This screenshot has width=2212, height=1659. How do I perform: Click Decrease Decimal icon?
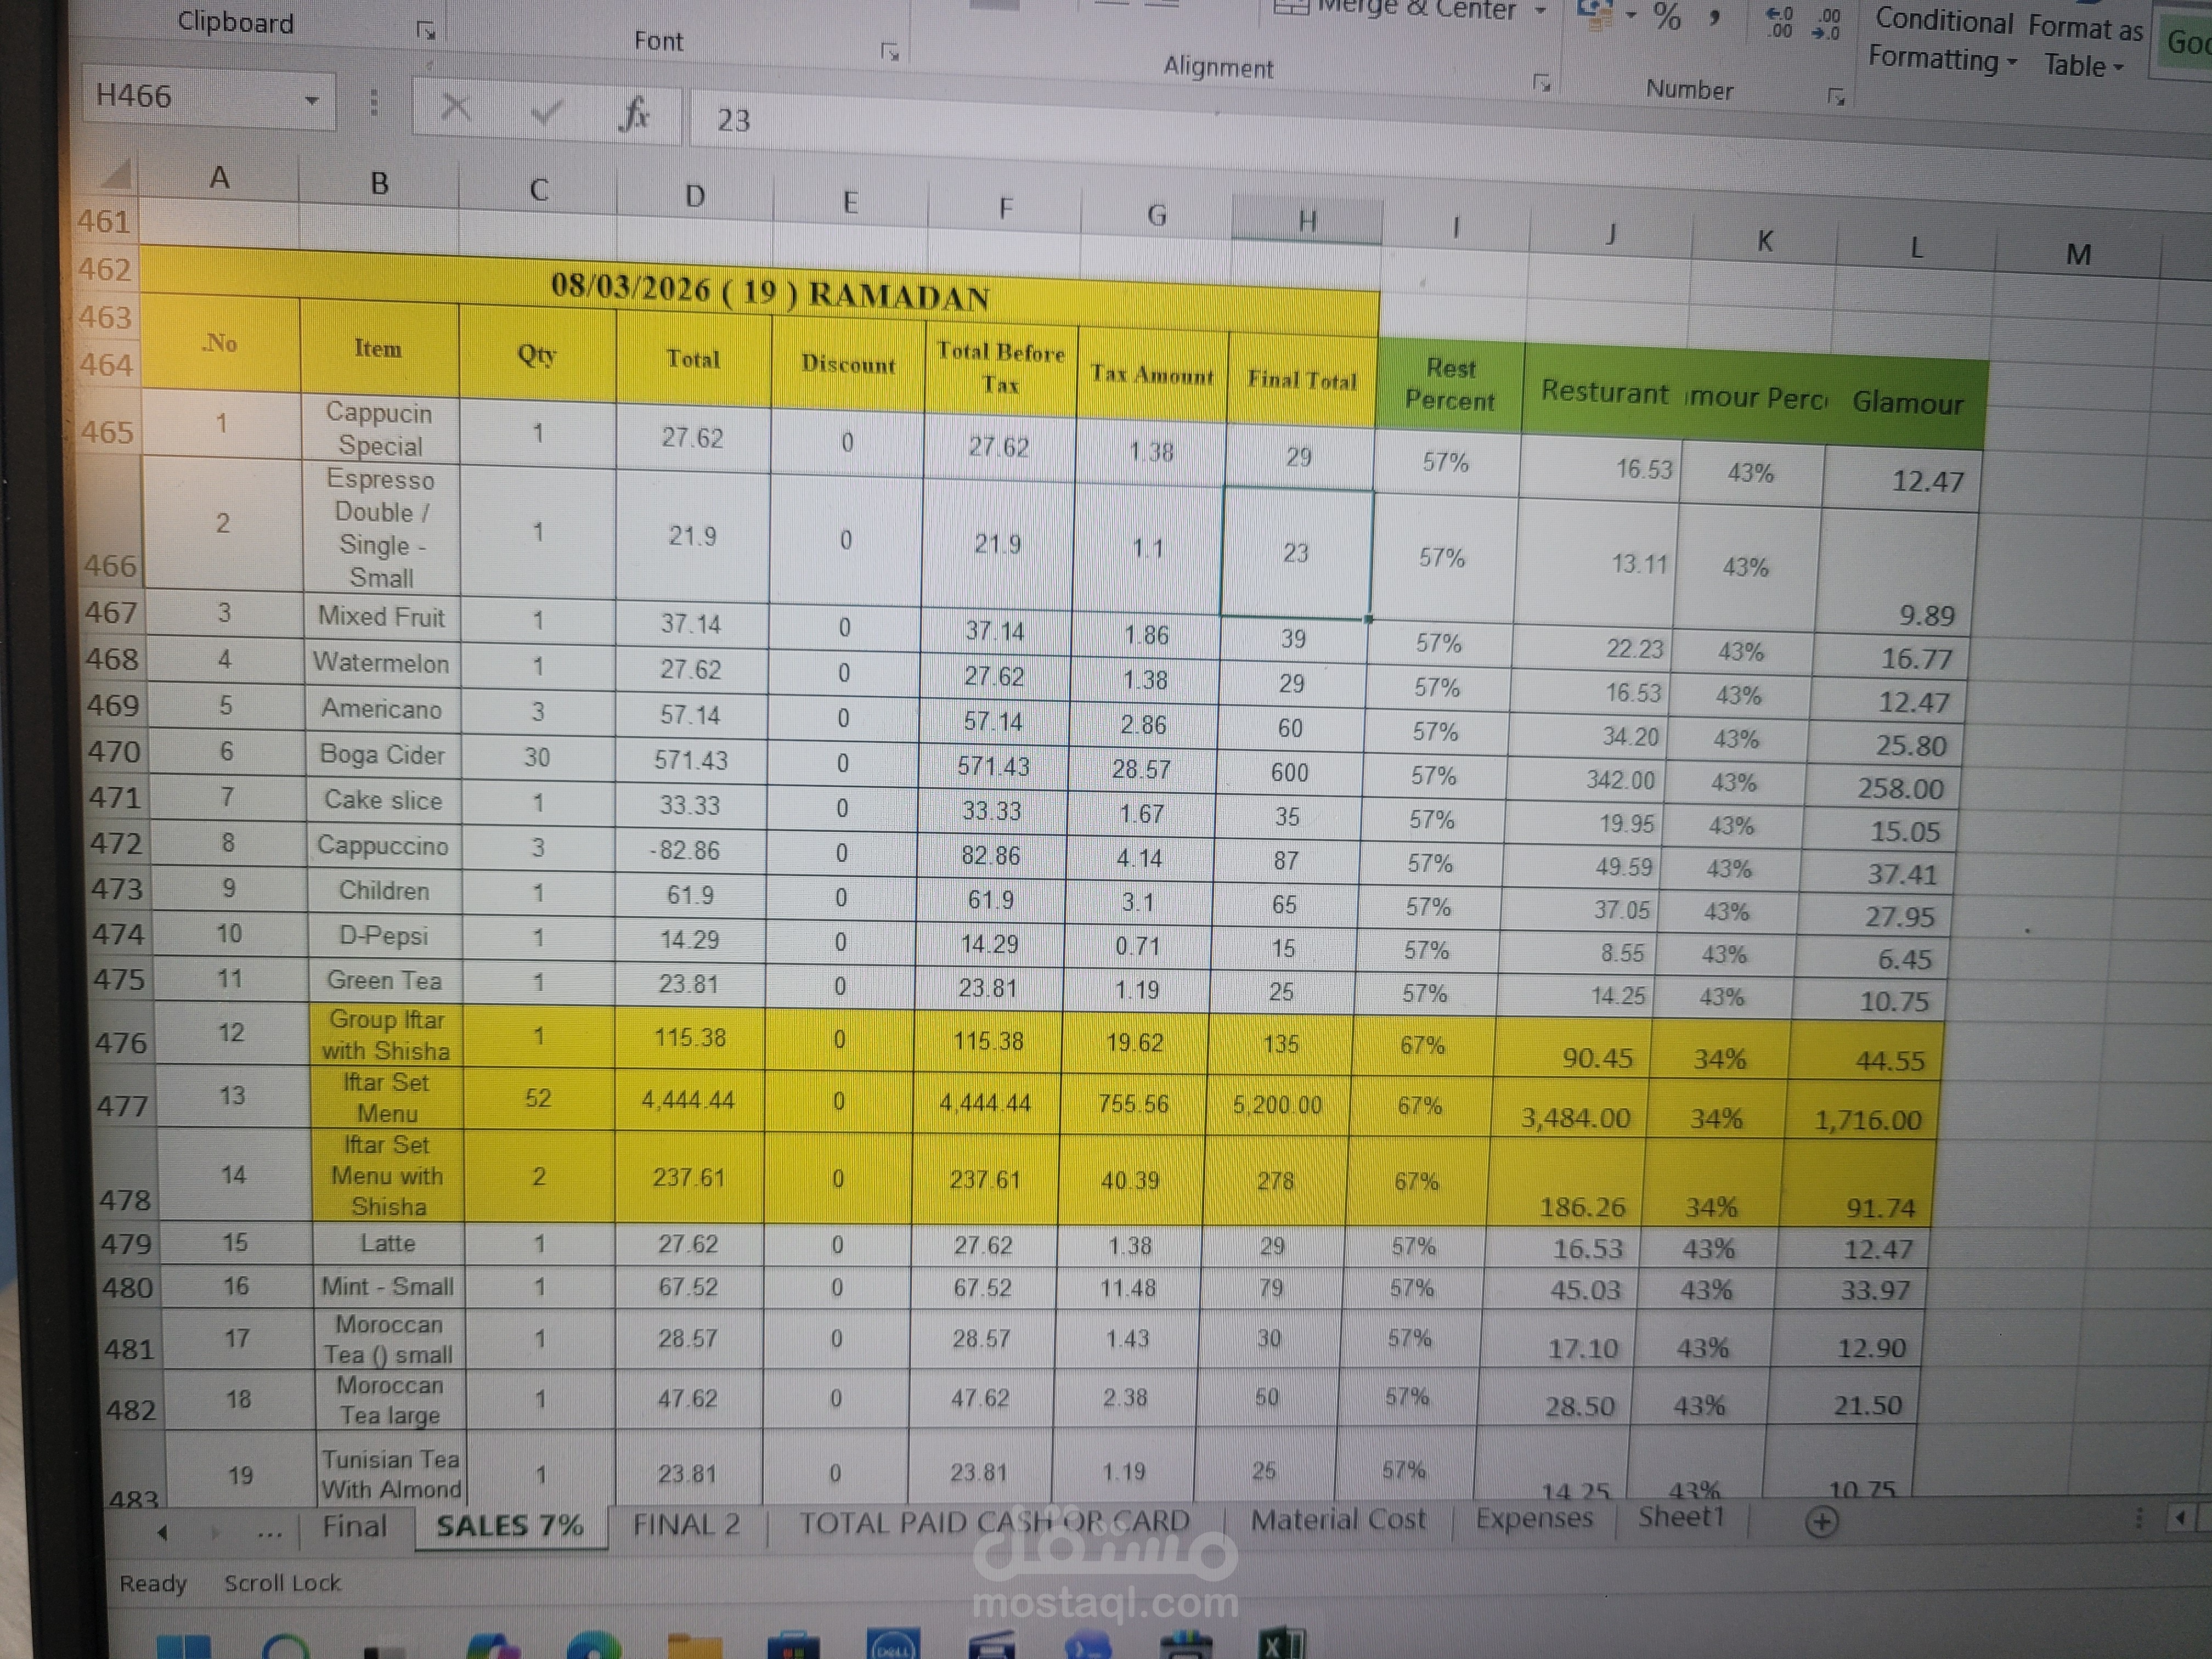[1826, 24]
